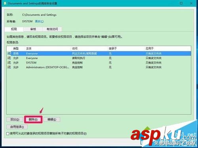The image size is (198, 148).
Task: Click the 启用继承 button
Action: click(17, 127)
